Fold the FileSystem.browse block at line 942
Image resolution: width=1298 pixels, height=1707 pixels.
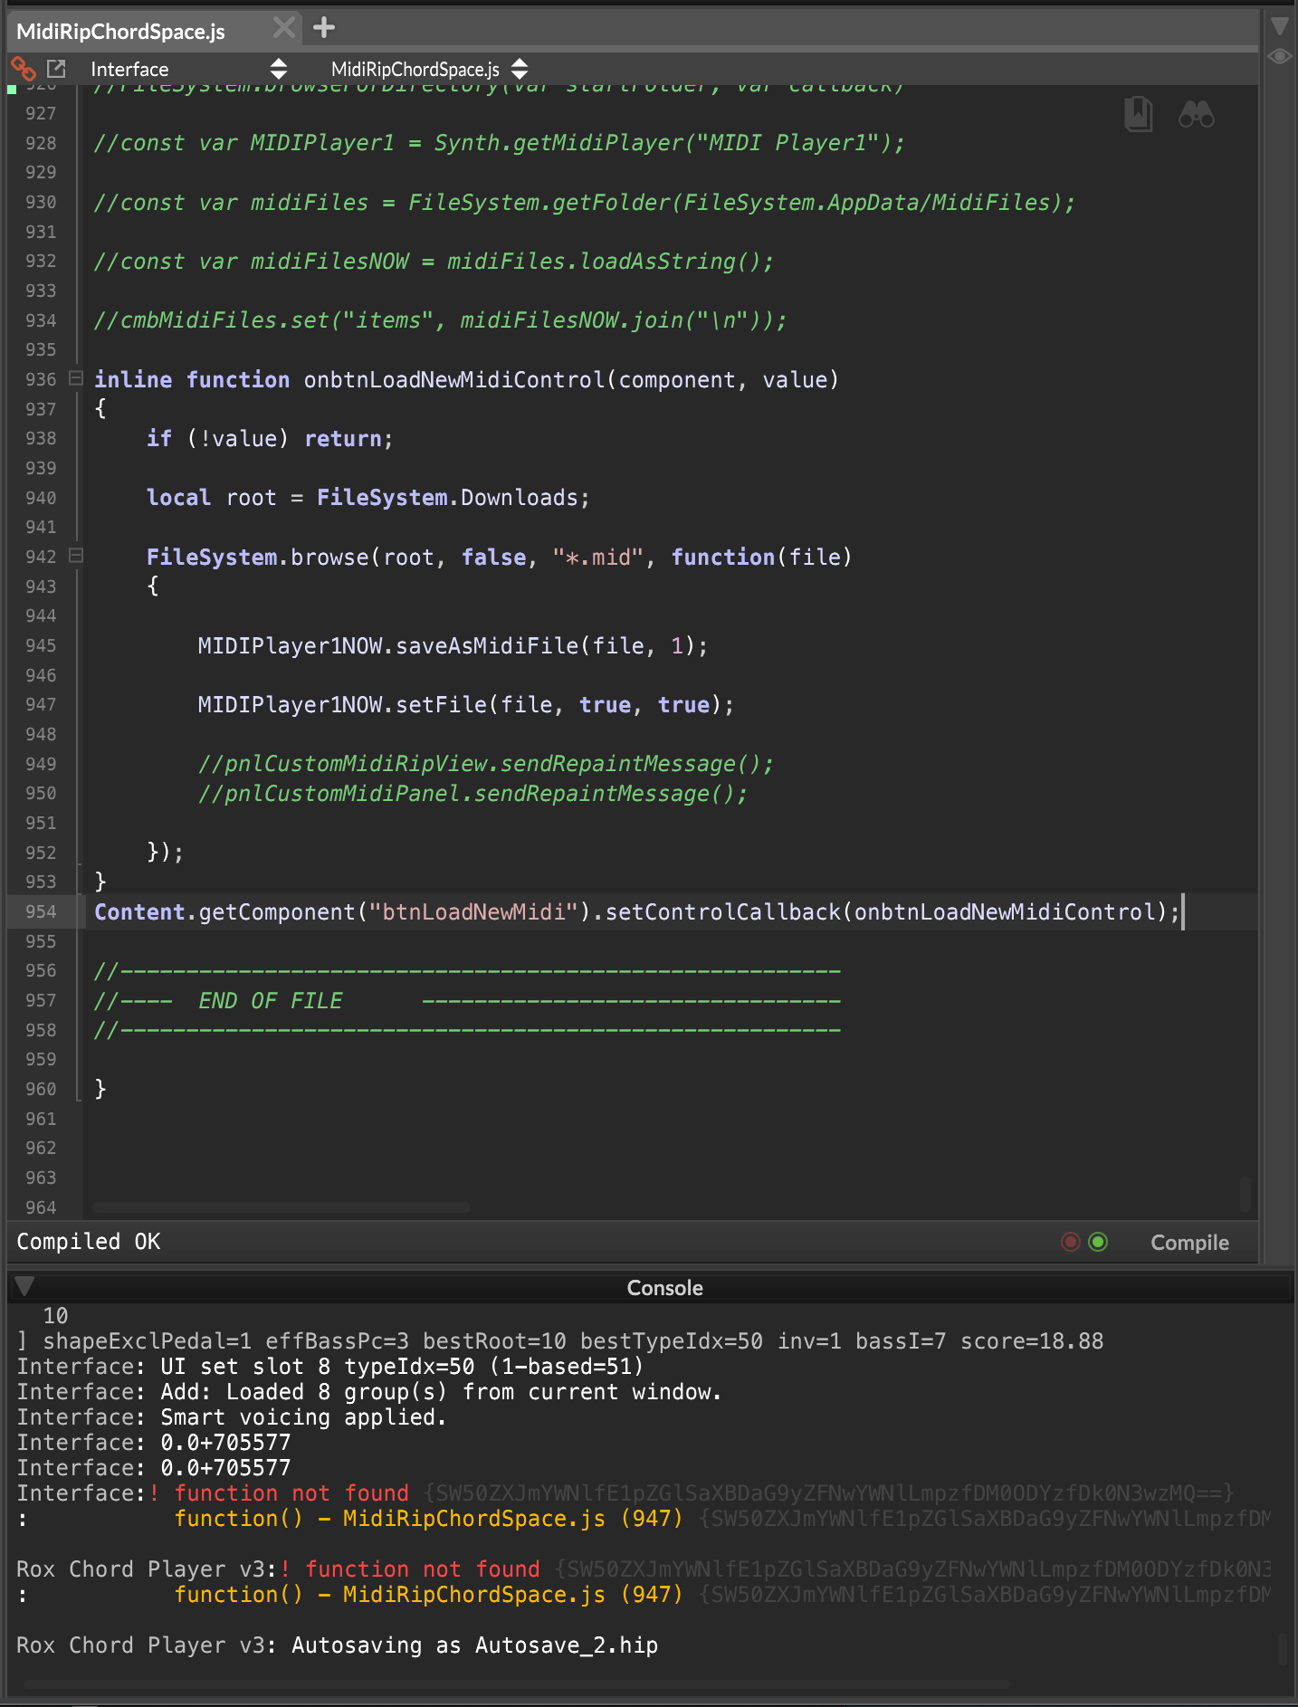pyautogui.click(x=76, y=556)
